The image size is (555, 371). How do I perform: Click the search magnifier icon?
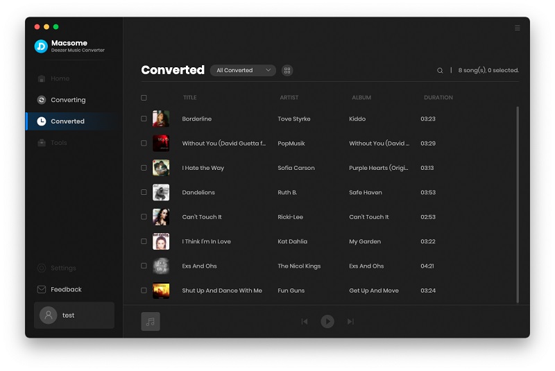(x=440, y=70)
